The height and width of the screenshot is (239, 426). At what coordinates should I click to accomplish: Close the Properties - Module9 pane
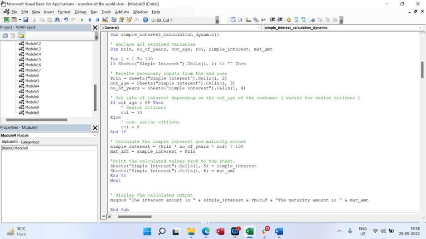tap(95, 127)
